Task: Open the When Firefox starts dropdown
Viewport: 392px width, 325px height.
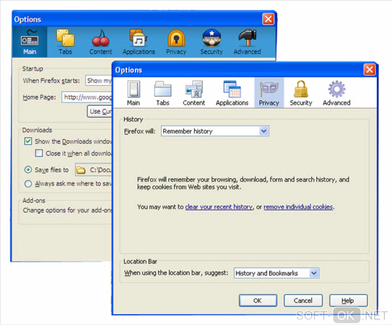Action: click(98, 80)
